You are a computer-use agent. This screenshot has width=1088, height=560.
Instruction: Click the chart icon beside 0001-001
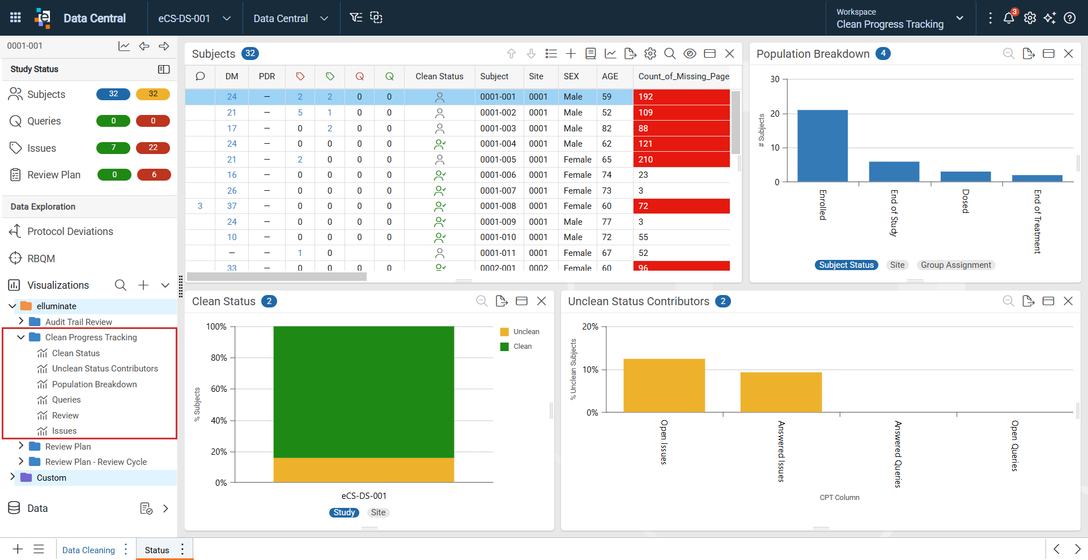tap(124, 46)
